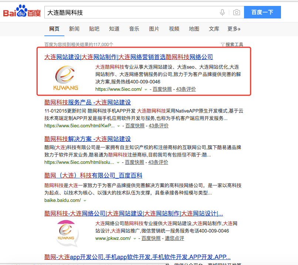Screen dimensions: 298x265
Task: Open 百度快照 for the first result
Action: point(162,89)
